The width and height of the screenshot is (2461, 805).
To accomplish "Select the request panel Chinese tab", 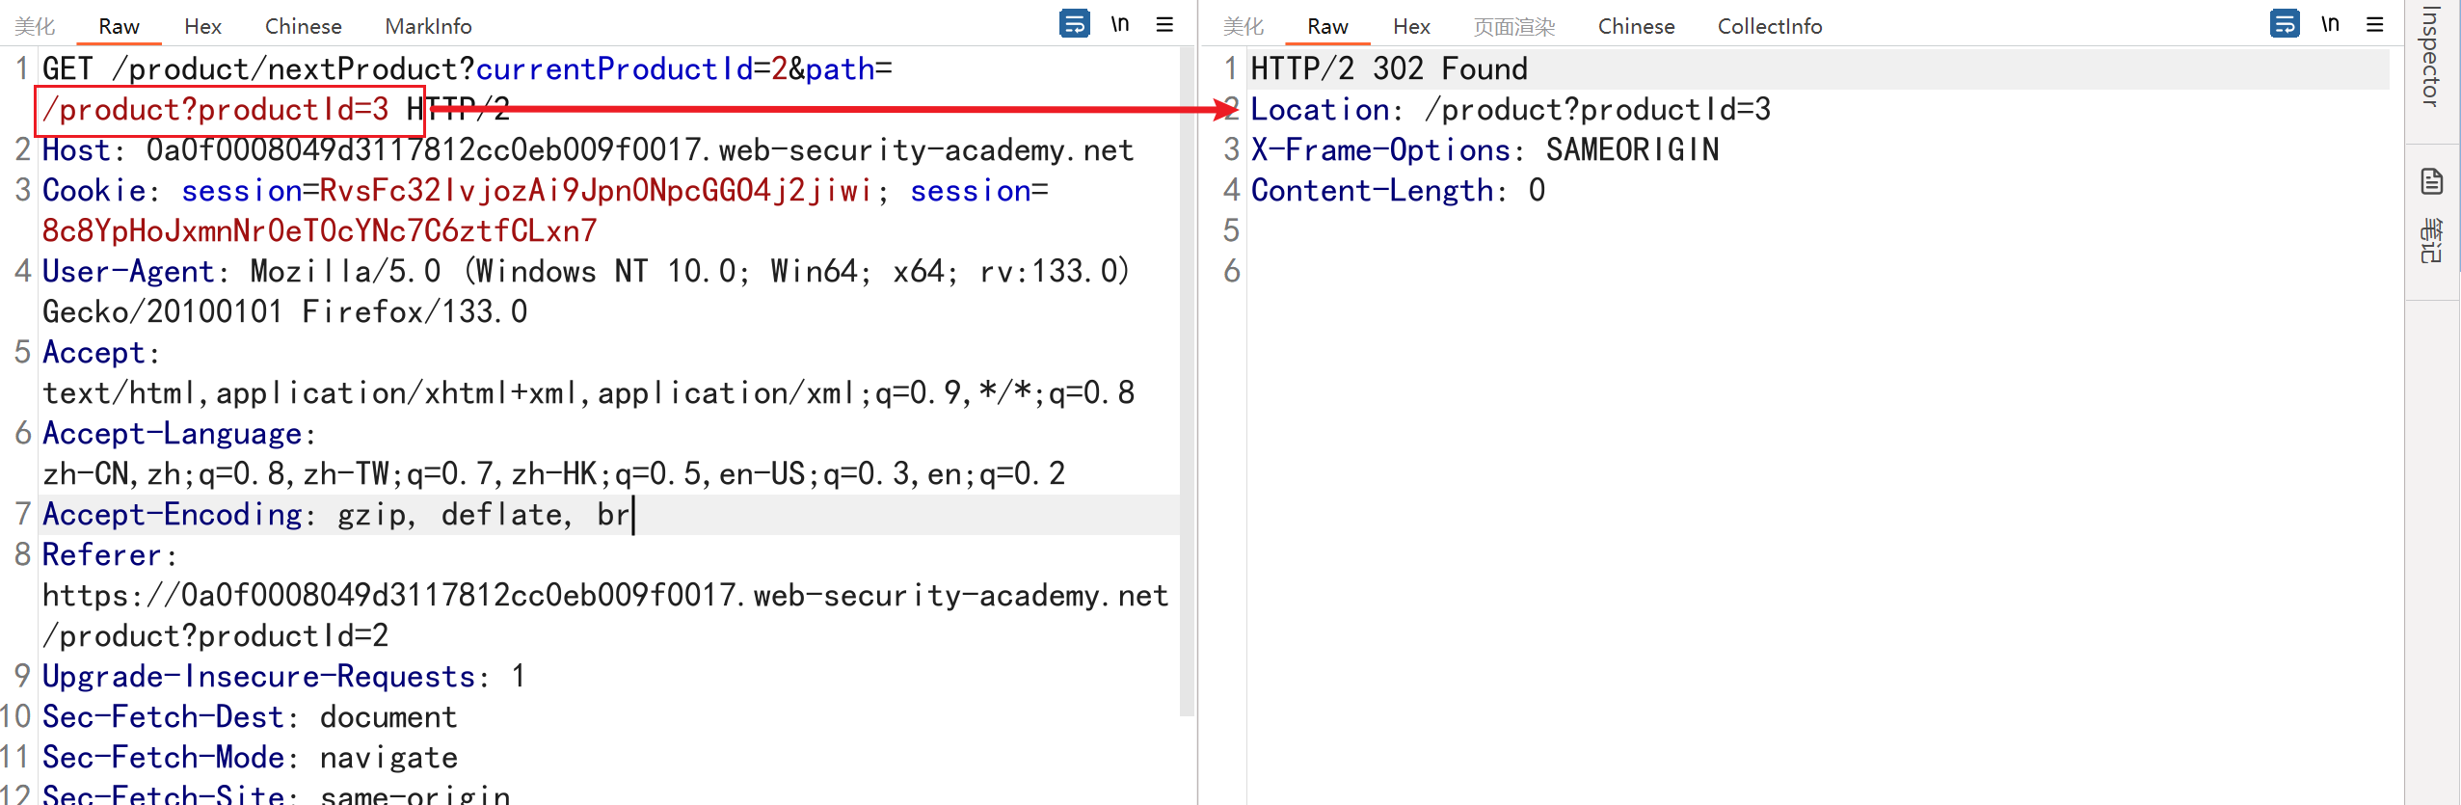I will coord(303,26).
